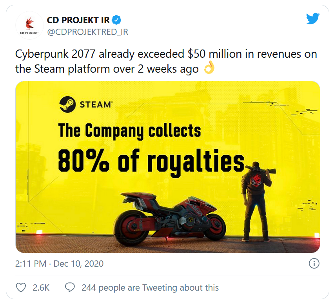Click the 2.6K likes count

(41, 288)
